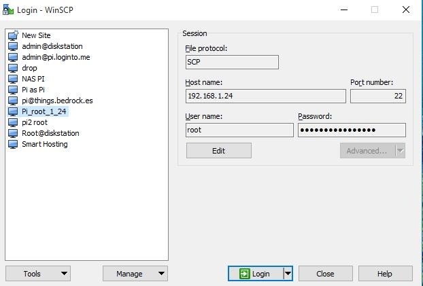Screen dimensions: 423x286
Task: Click the Edit button
Action: [218, 151]
